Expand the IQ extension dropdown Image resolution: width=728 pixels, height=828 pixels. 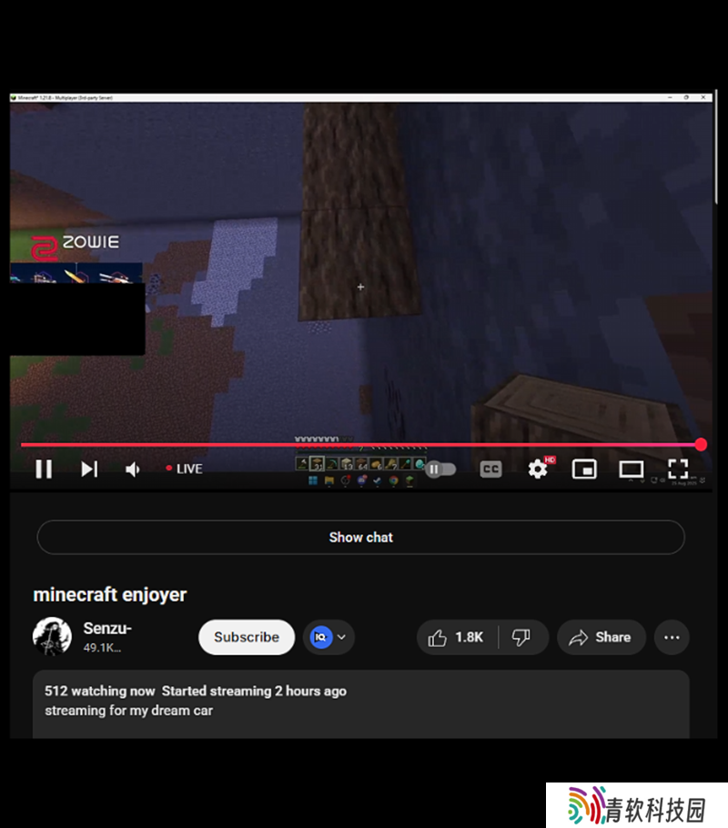(329, 637)
